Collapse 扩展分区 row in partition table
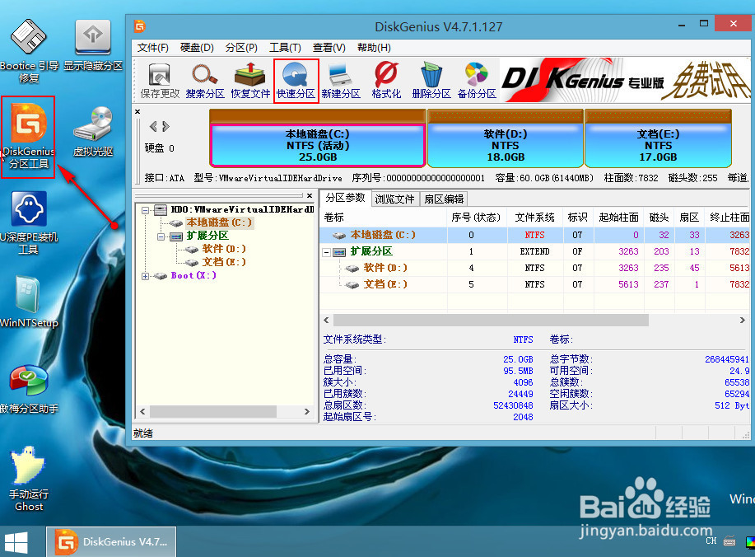Viewport: 755px width, 557px height. point(327,252)
